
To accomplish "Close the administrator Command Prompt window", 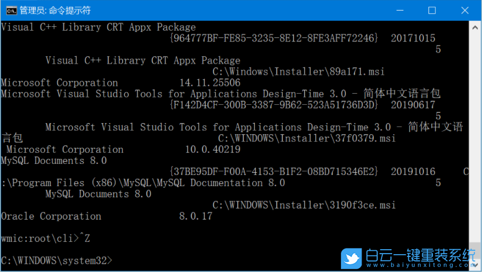I will 464,10.
